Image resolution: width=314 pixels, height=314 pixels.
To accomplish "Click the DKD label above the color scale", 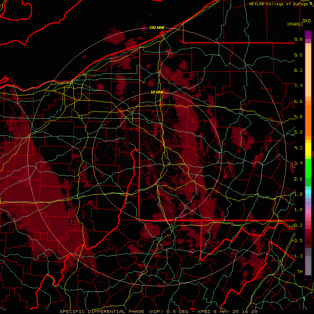I will 307,21.
